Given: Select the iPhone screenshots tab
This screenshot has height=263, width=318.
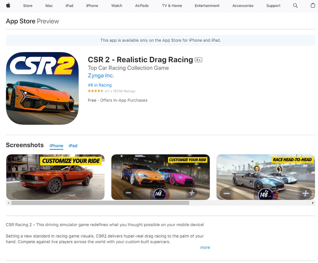Looking at the screenshot, I should (x=57, y=146).
